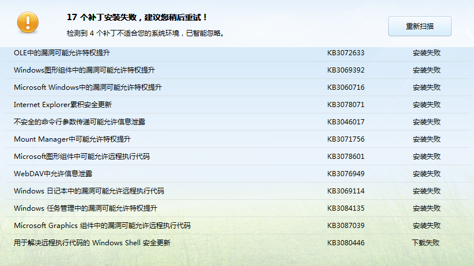Select 'OLE中的漏洞可能允许特权提升' row
This screenshot has height=266, width=474.
tap(238, 53)
